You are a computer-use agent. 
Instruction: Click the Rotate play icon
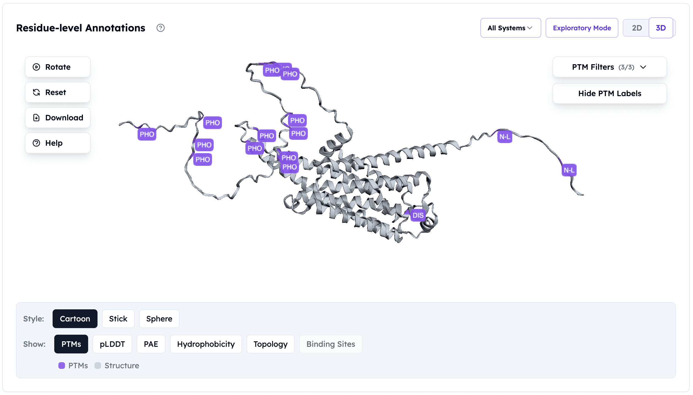coord(36,67)
